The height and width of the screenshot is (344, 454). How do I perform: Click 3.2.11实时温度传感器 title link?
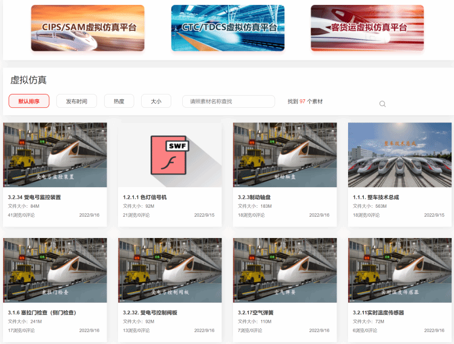click(x=378, y=313)
